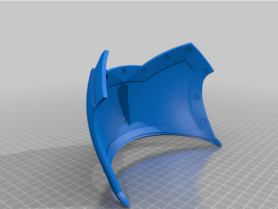The height and width of the screenshot is (209, 278).
Task: Click the middle rivet hole on the right flange
Action: click(196, 97)
